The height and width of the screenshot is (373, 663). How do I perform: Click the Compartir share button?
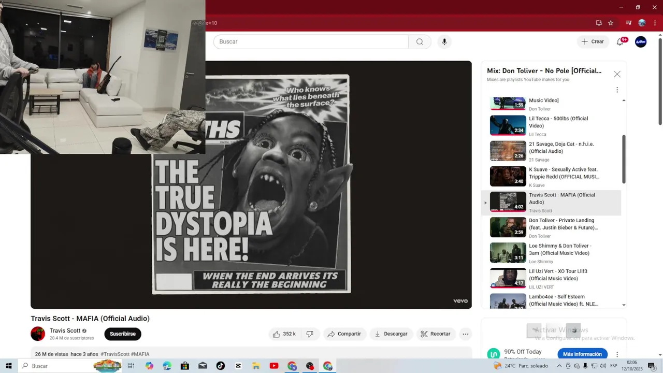pyautogui.click(x=344, y=334)
